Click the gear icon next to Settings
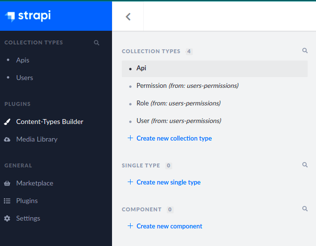The height and width of the screenshot is (246, 316). [7, 219]
